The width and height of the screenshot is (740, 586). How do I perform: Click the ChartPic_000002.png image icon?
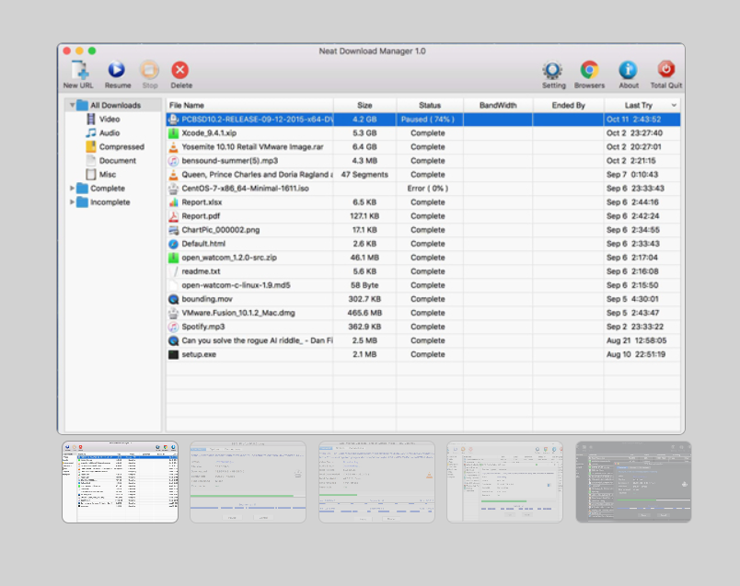coord(174,230)
